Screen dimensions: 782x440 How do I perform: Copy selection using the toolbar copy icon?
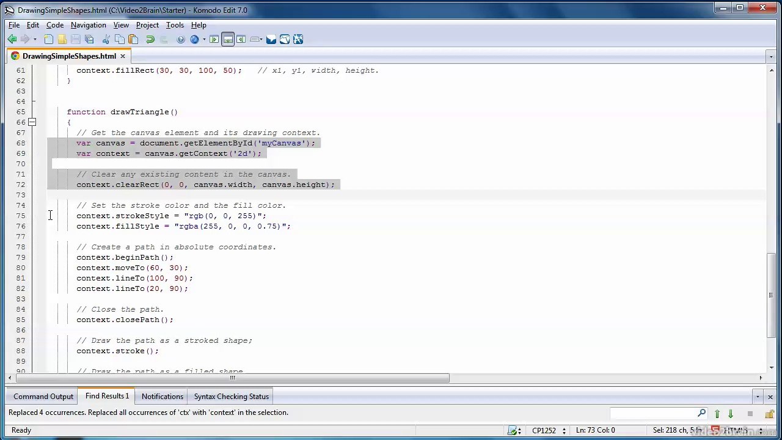point(120,39)
